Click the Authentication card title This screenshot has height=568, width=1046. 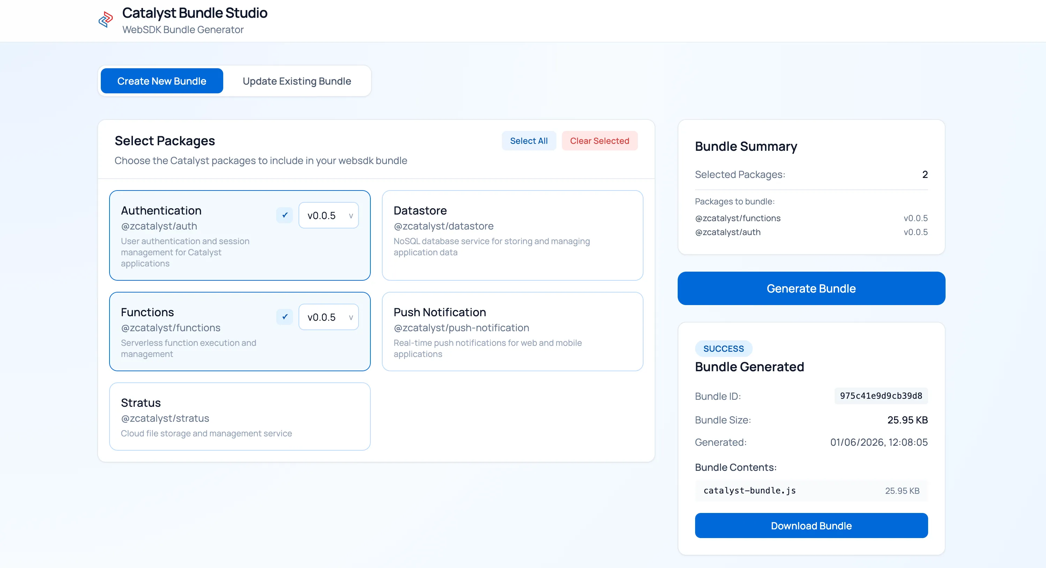point(161,210)
